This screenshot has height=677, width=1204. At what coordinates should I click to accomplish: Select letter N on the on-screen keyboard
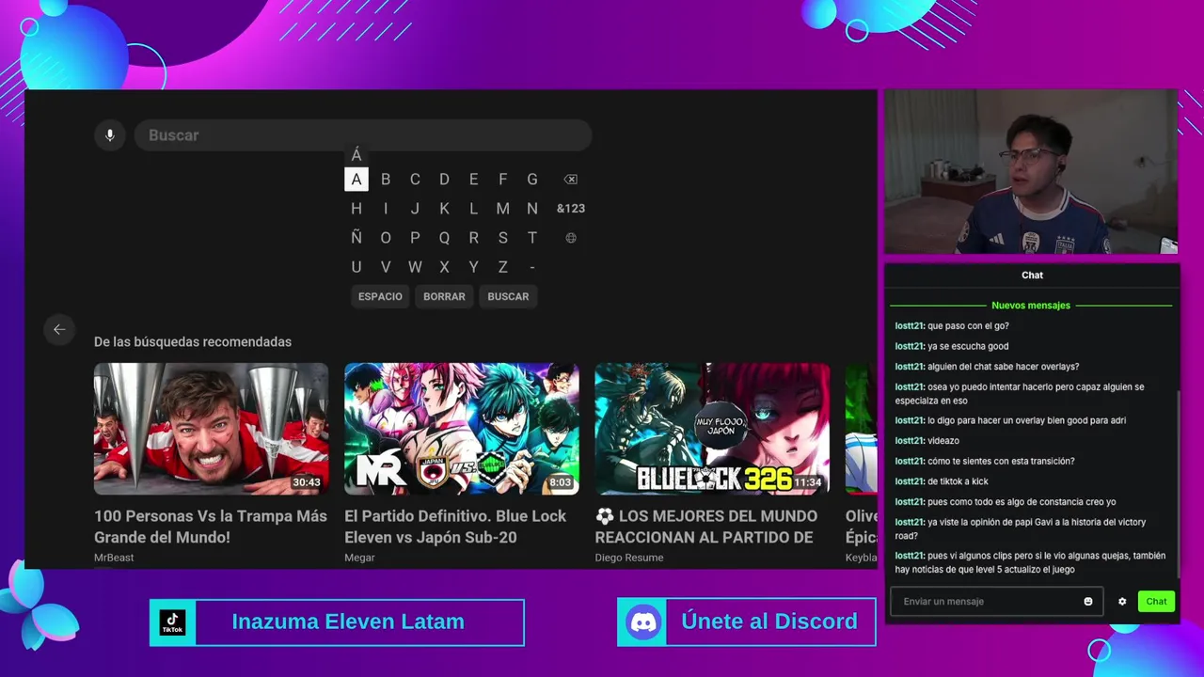point(532,209)
